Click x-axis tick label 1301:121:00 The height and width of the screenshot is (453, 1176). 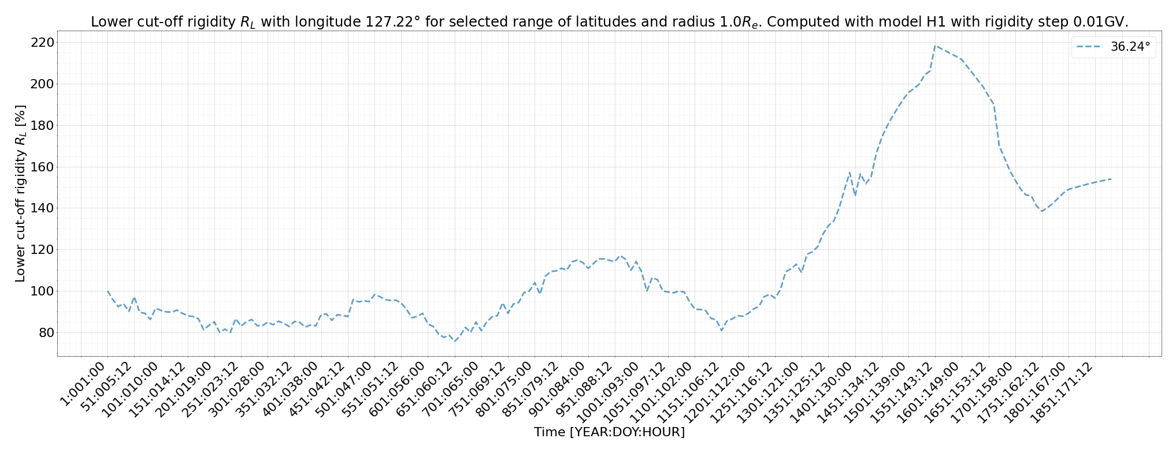768,392
